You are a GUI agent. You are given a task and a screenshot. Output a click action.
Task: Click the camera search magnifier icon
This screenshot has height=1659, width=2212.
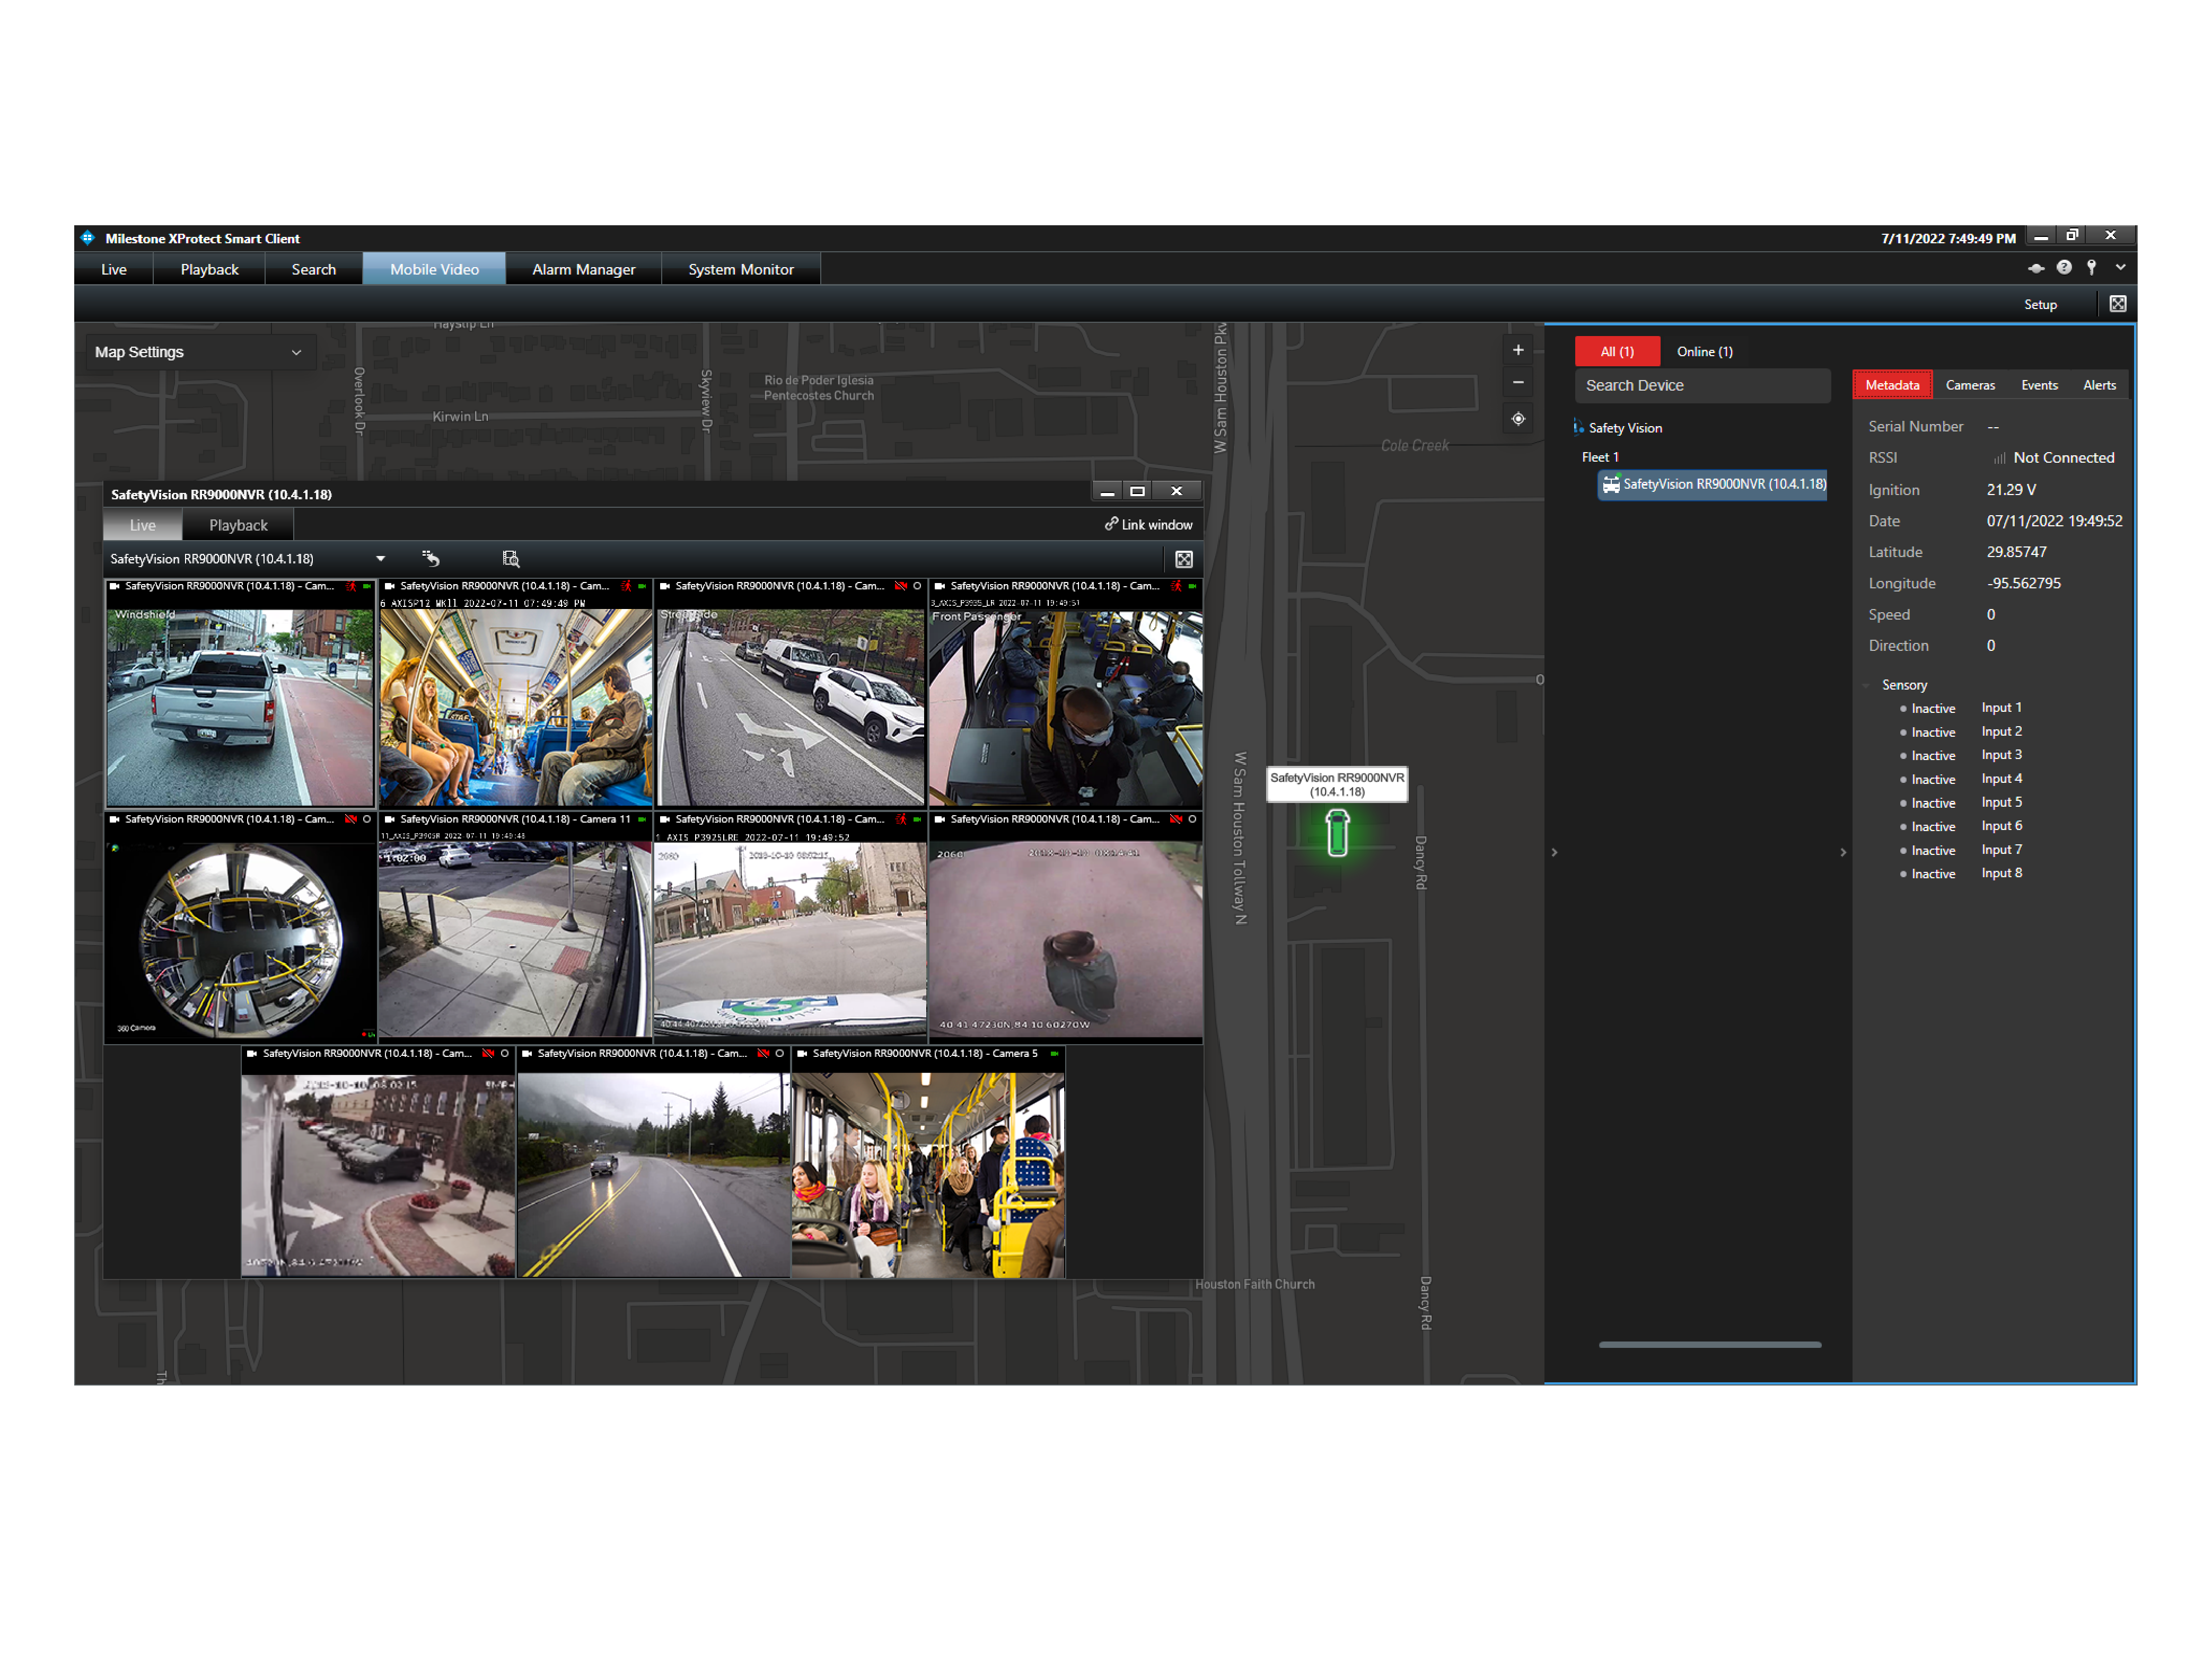pos(510,559)
